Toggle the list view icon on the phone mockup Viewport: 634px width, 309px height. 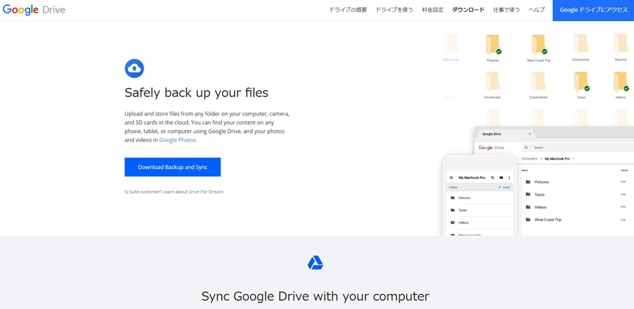(x=502, y=177)
